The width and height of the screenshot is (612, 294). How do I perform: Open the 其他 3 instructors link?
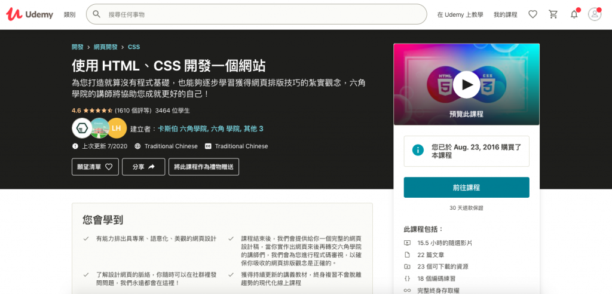tap(253, 128)
